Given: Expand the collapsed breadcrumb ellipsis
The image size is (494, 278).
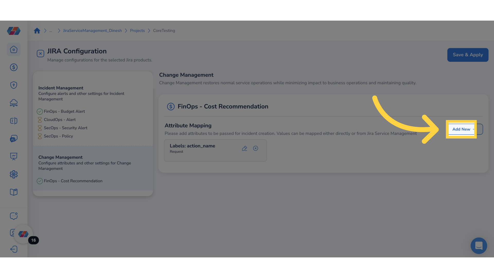Looking at the screenshot, I should pyautogui.click(x=51, y=31).
